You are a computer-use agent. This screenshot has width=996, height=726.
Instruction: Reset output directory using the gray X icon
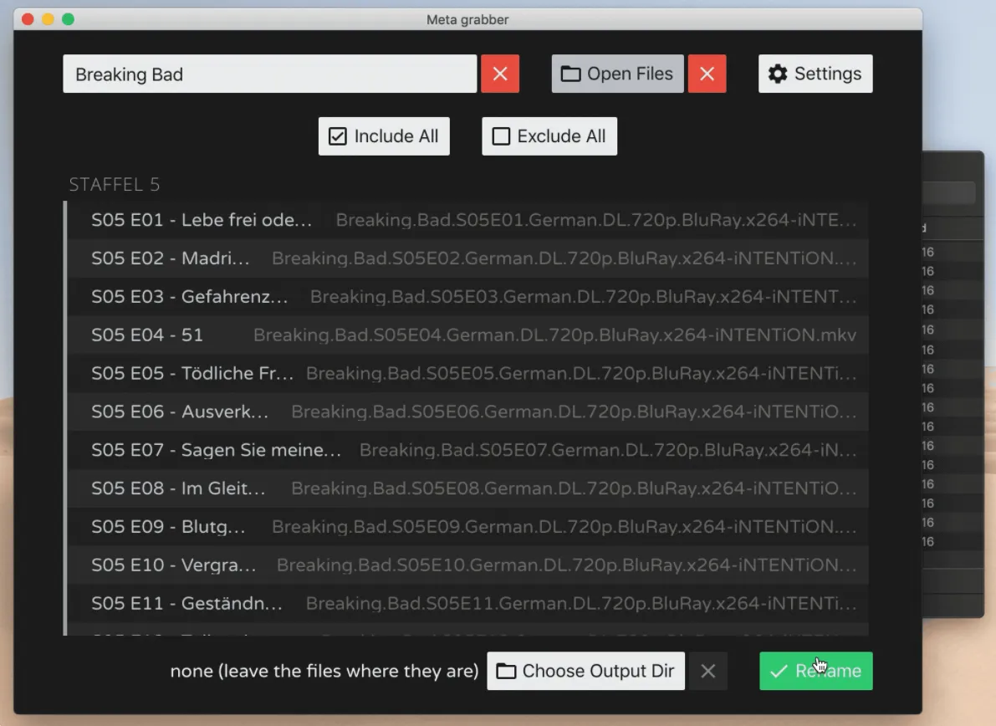[708, 670]
